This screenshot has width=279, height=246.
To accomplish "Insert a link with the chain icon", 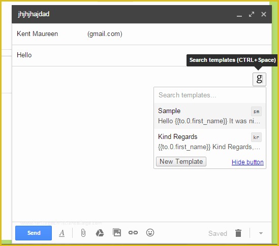I will click(x=133, y=232).
